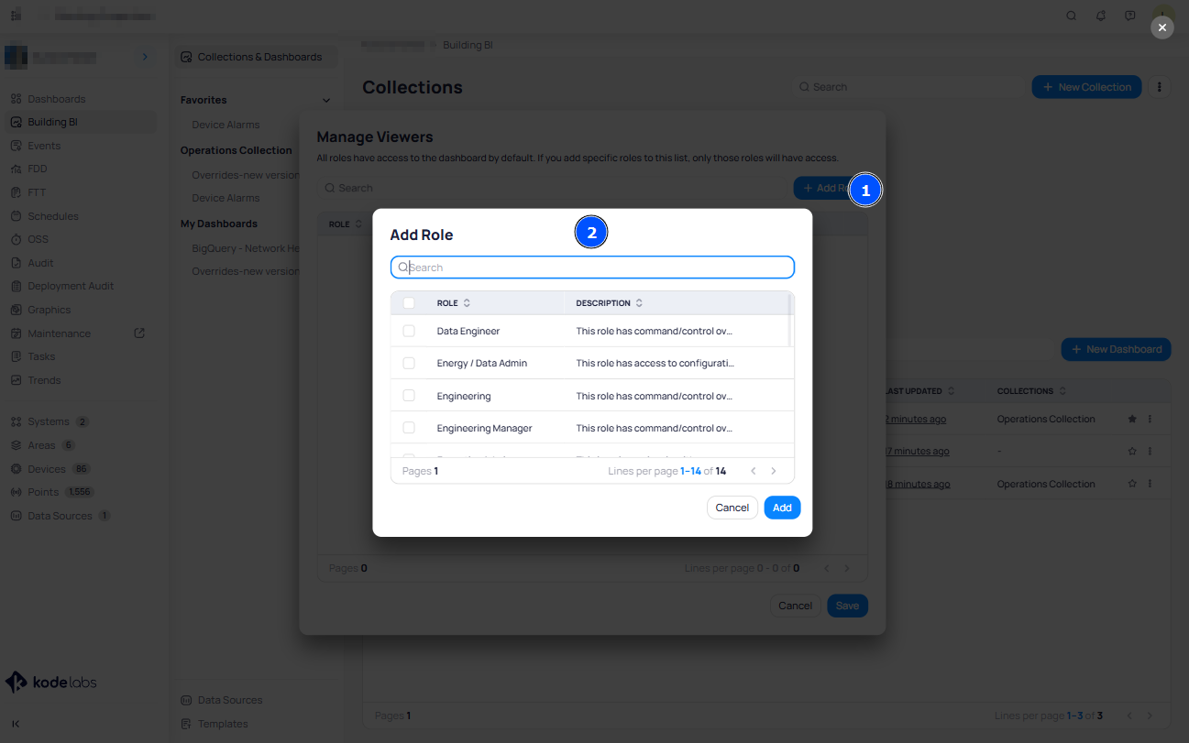Open Collections & Dashboards panel tab
1189x743 pixels.
point(257,57)
